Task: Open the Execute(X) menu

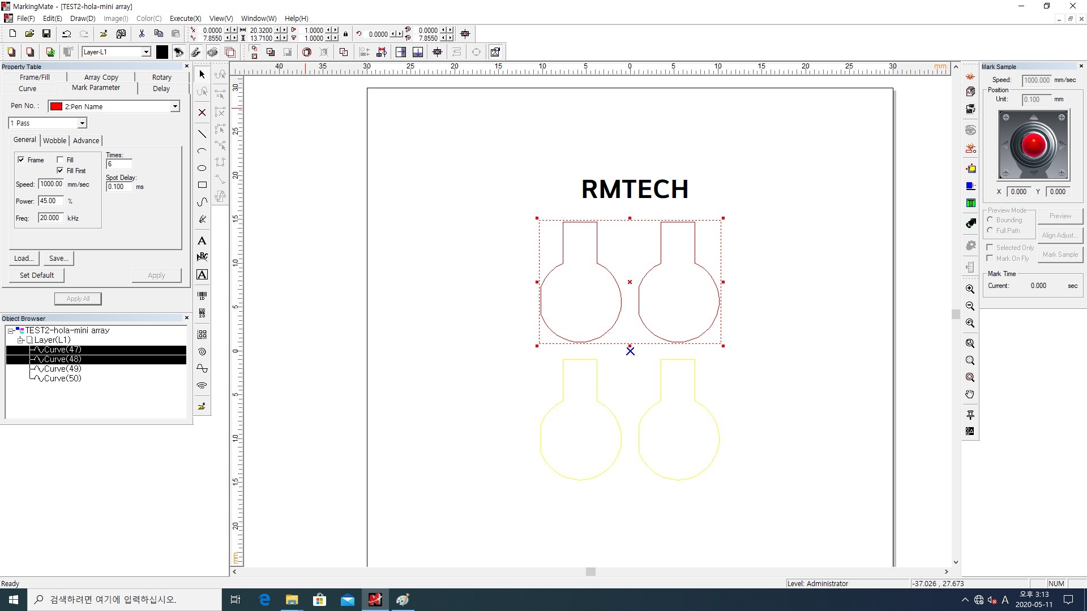Action: [x=185, y=18]
